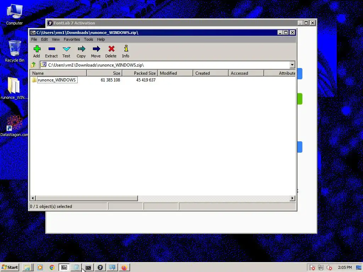The image size is (363, 272).
Task: Select the DataWagon.com desktop shortcut
Action: tap(14, 126)
